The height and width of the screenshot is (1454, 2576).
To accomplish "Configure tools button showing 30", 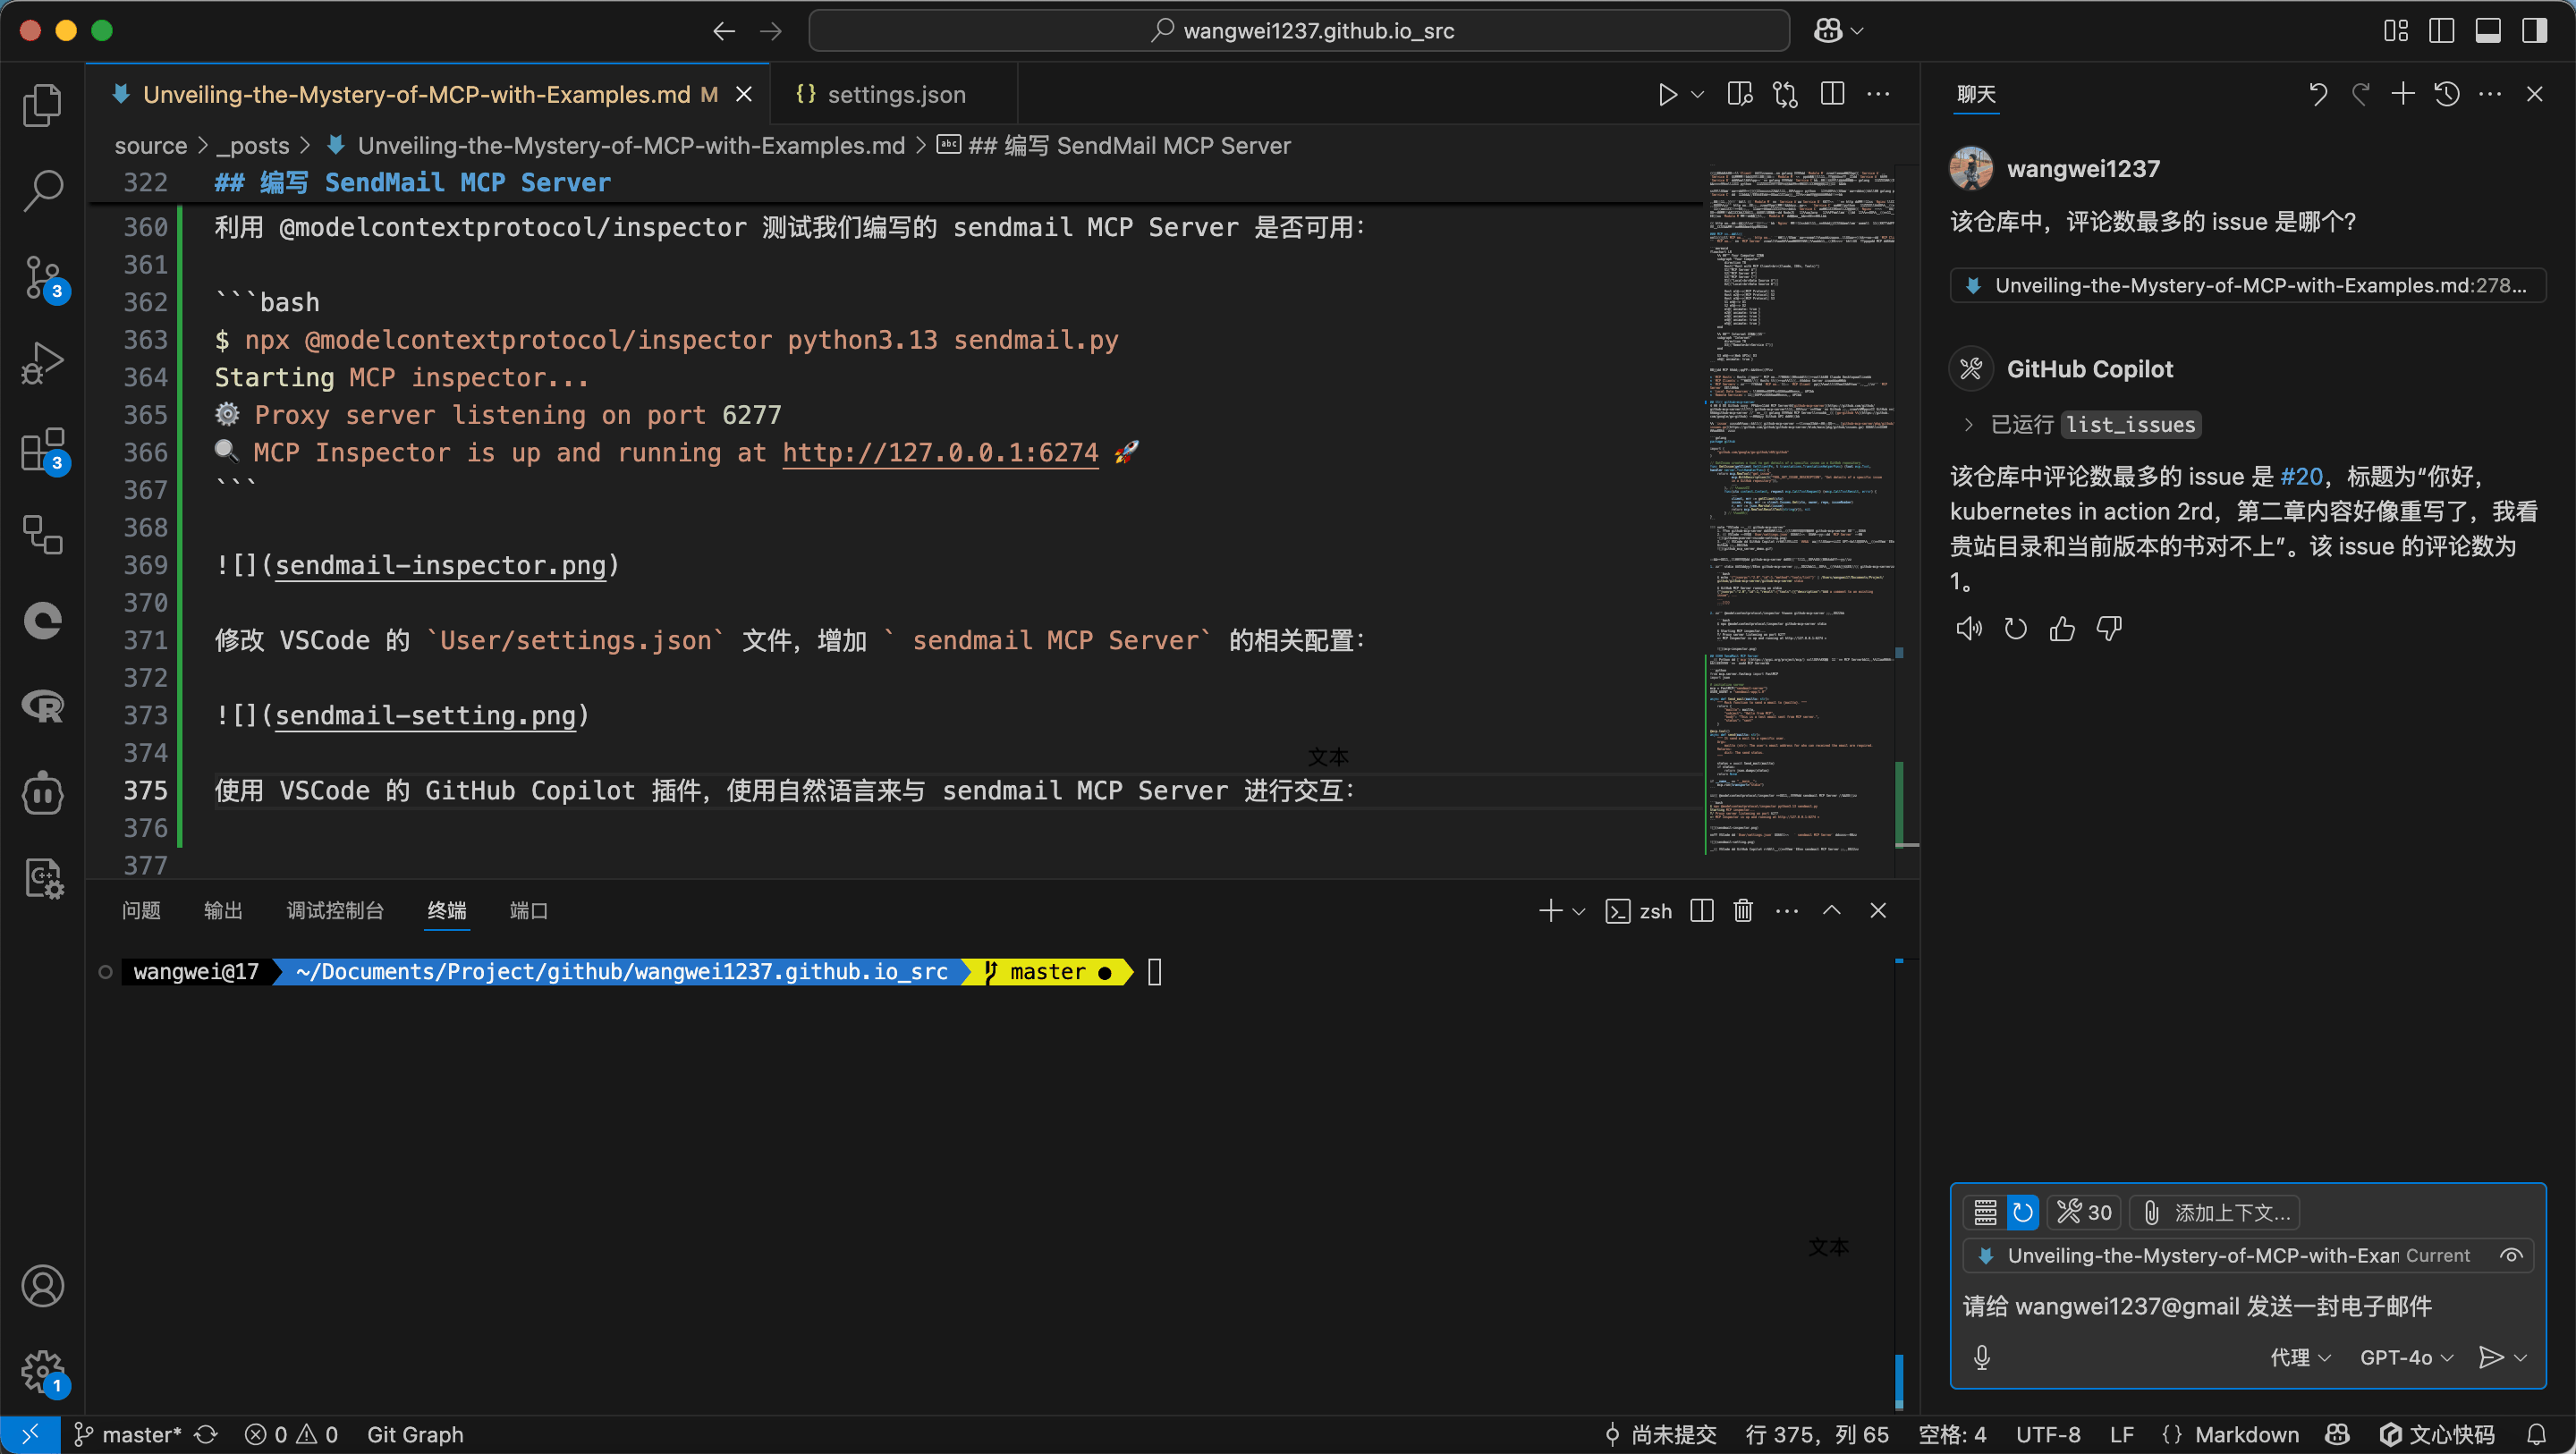I will [2085, 1213].
